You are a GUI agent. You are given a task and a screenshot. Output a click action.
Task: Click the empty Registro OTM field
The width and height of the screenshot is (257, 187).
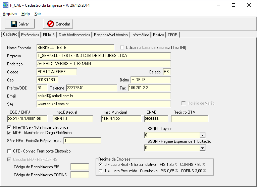190,119
